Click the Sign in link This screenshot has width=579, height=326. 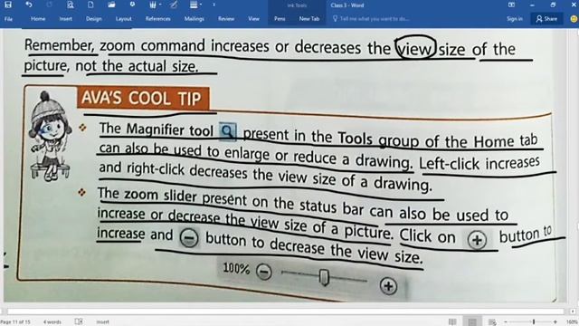515,19
